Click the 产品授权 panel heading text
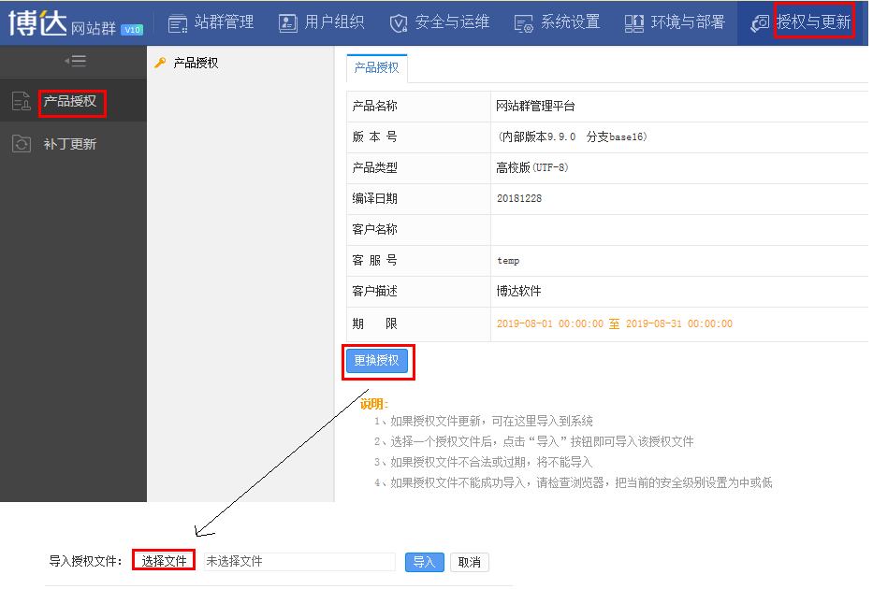This screenshot has width=873, height=589. [x=196, y=63]
